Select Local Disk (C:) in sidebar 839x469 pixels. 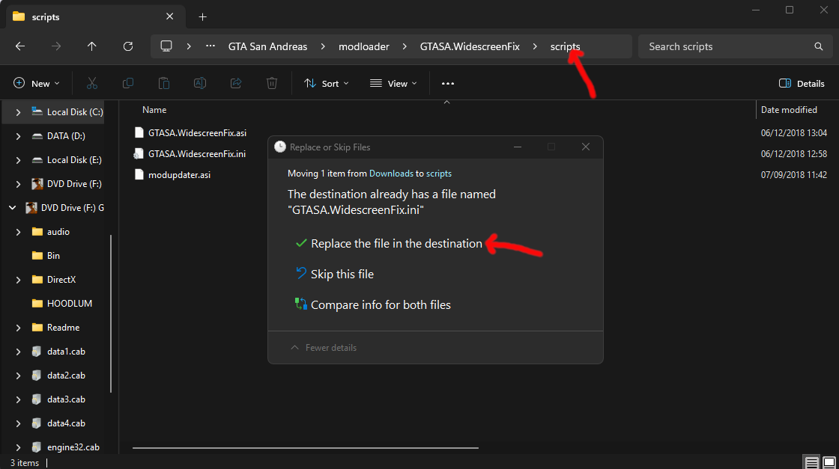click(67, 112)
